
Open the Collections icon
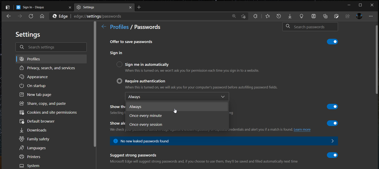[325, 16]
